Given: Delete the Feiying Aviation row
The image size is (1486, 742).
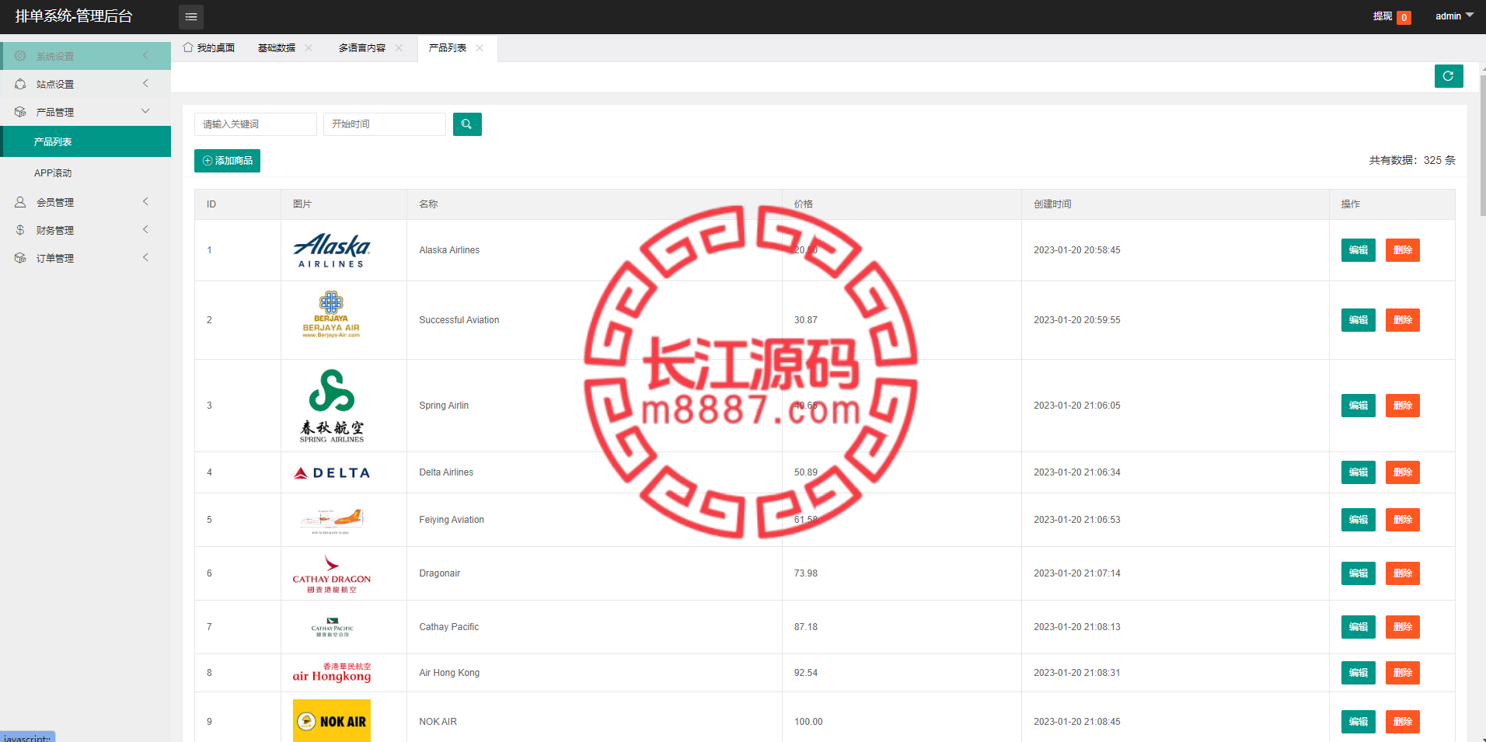Looking at the screenshot, I should [x=1403, y=520].
